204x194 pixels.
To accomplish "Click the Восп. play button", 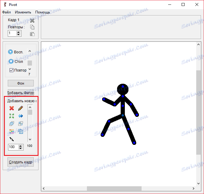I will (16, 52).
